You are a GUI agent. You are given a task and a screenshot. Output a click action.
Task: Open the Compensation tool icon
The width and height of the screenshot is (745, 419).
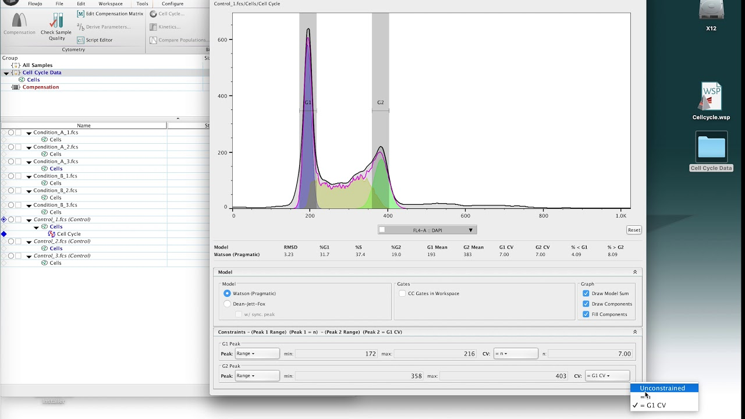(x=19, y=20)
